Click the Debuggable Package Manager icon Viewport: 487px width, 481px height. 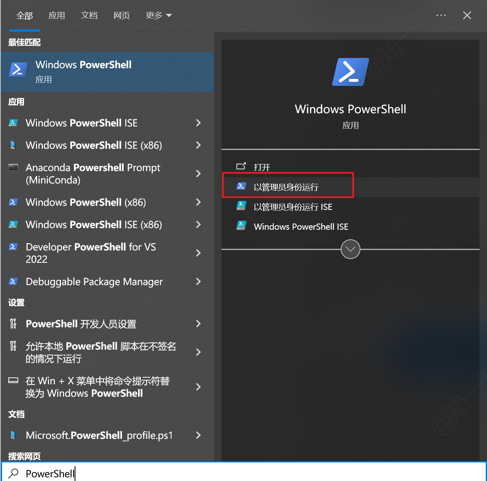[x=13, y=282]
